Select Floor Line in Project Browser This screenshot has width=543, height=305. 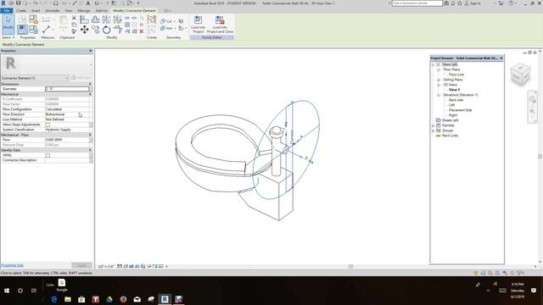click(x=456, y=75)
